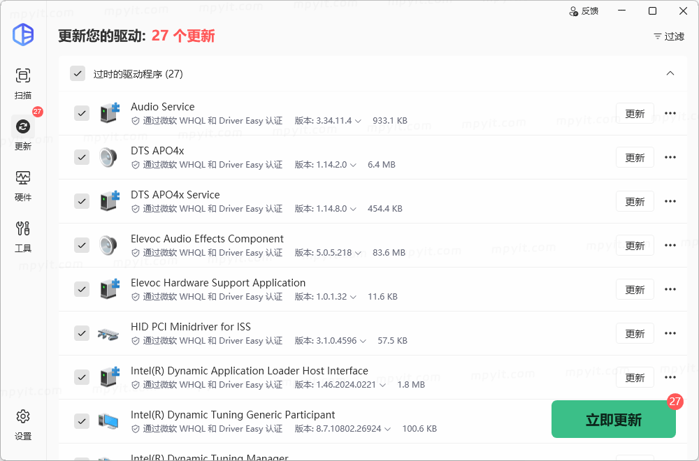Uncheck Elevoc Audio Effects Component checkbox

82,245
